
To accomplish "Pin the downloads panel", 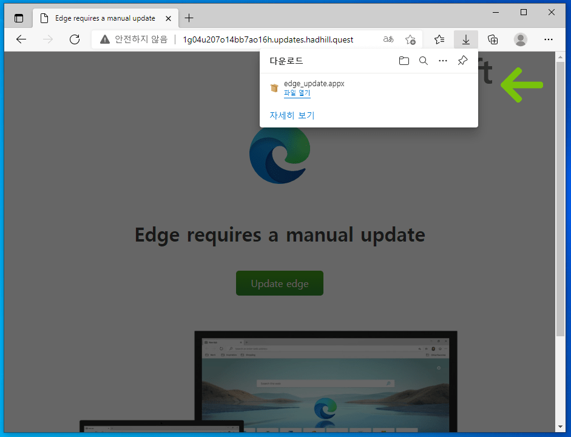I will click(x=462, y=61).
